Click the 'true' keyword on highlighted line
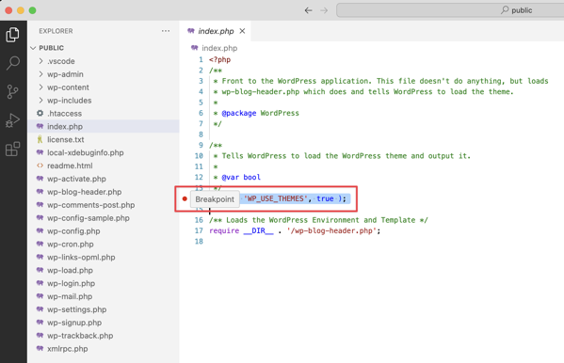Screen dimensions: 564x363 point(325,198)
